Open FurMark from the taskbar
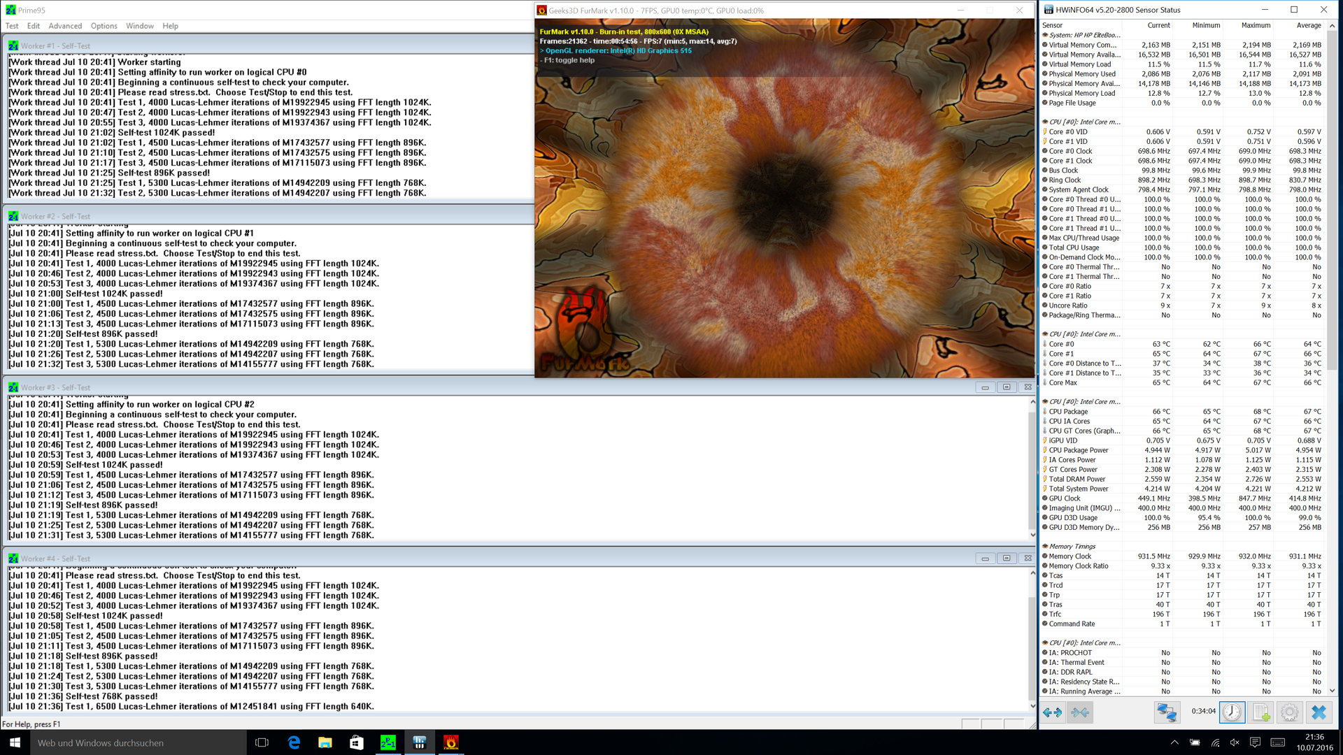The height and width of the screenshot is (755, 1343). coord(451,742)
